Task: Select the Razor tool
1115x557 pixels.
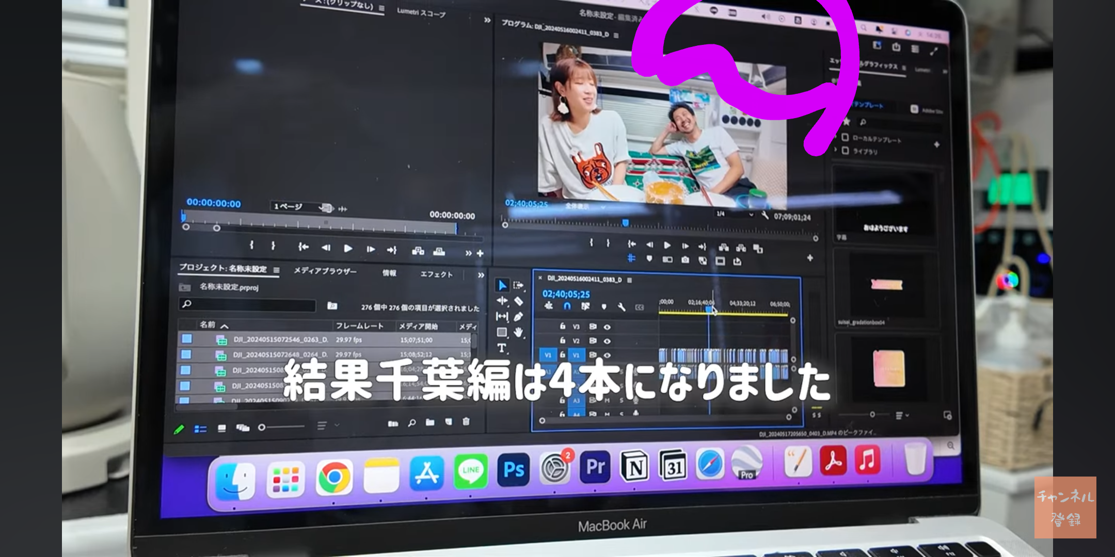Action: click(518, 301)
